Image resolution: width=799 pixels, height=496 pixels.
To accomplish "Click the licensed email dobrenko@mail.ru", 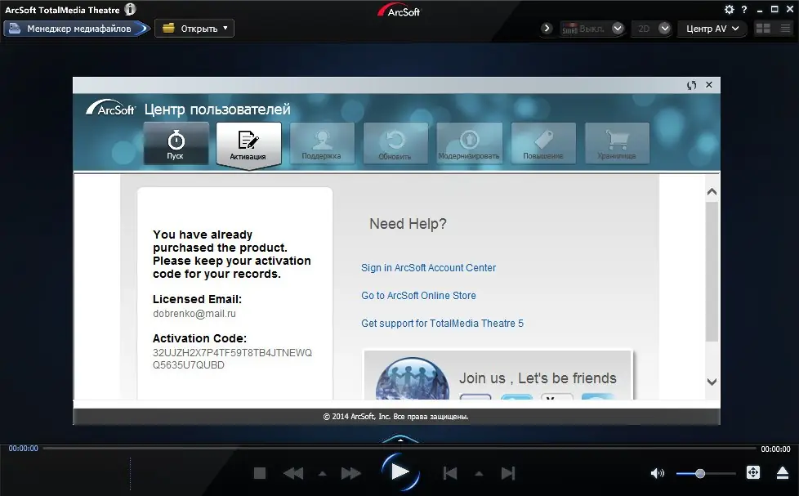I will click(194, 314).
